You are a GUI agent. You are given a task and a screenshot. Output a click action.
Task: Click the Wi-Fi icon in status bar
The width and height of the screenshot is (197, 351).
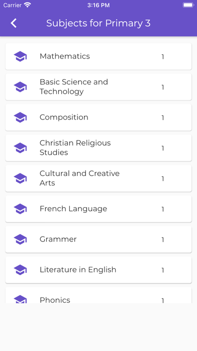(28, 5)
